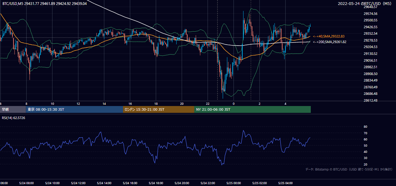Click price axis value 28686.48

click(x=370, y=94)
